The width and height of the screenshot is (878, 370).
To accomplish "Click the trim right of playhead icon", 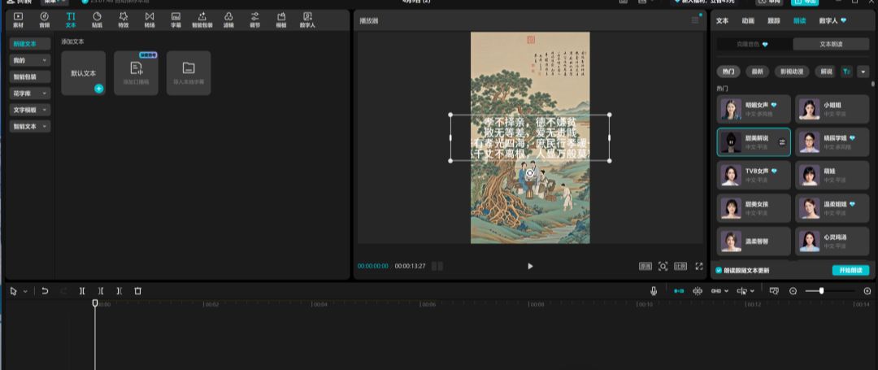I will click(120, 291).
